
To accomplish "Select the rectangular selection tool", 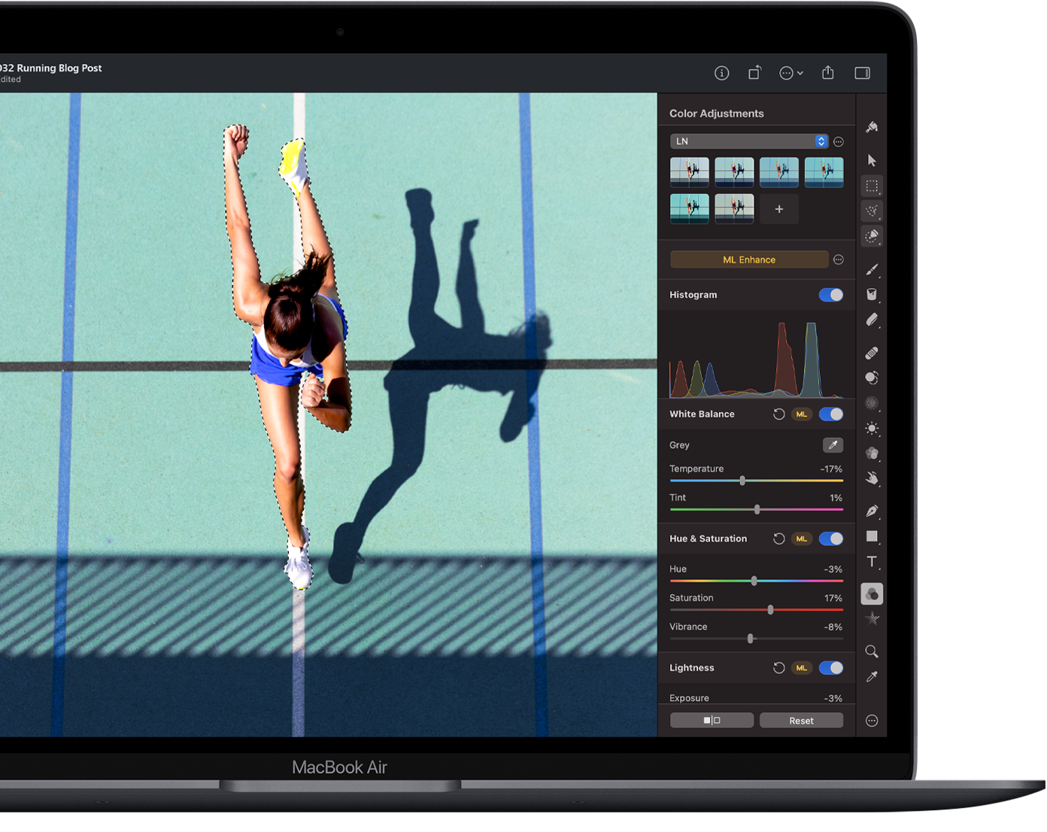I will click(x=872, y=186).
